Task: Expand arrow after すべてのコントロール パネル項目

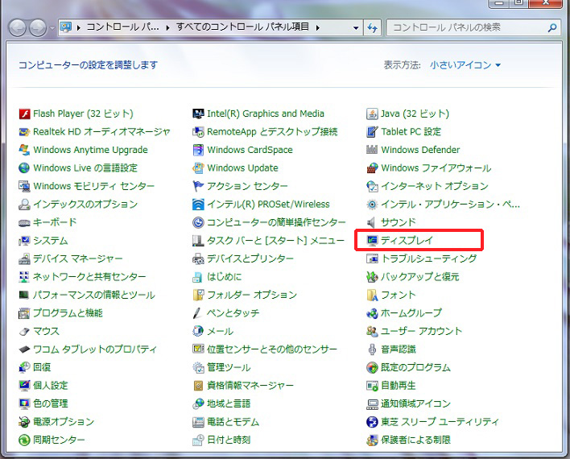Action: [318, 27]
